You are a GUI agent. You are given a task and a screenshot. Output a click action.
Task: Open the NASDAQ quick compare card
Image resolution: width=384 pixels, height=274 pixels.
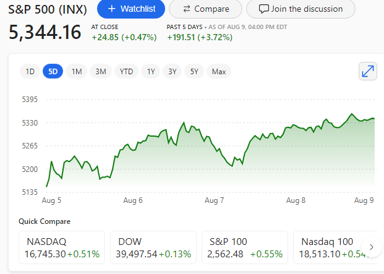(62, 247)
